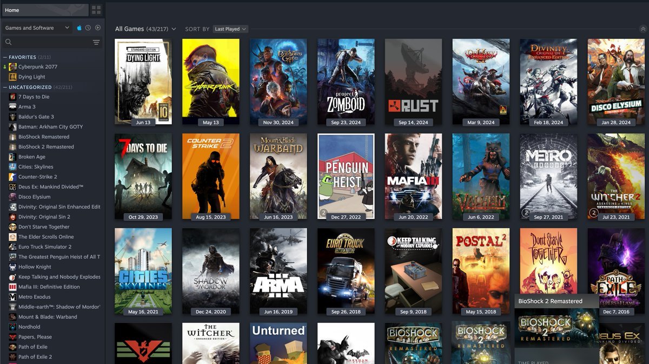The image size is (649, 364).
Task: Click the Baldur's Gate 3 sidebar icon
Action: coord(12,117)
